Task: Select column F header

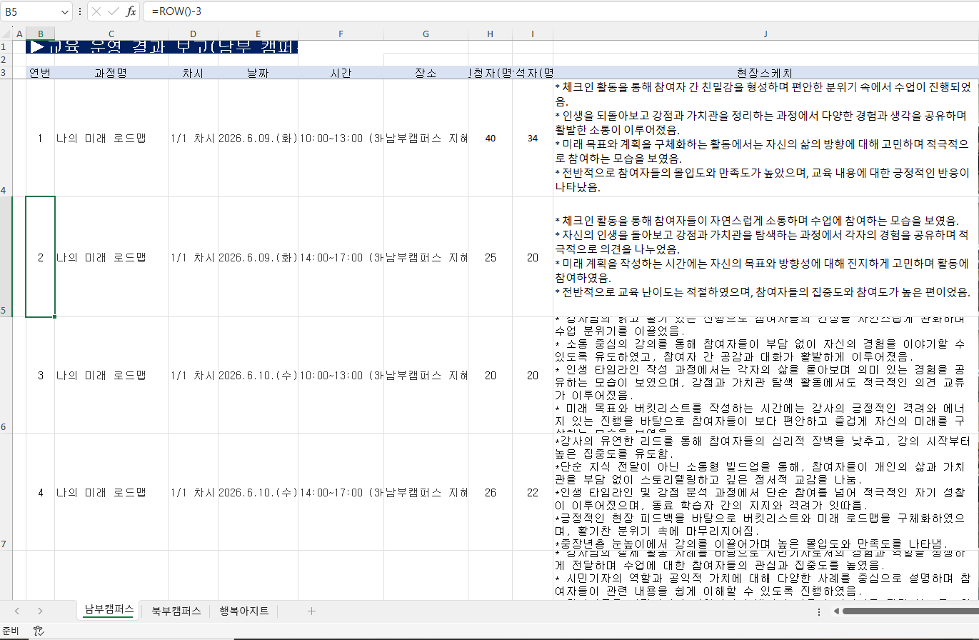Action: [x=341, y=34]
